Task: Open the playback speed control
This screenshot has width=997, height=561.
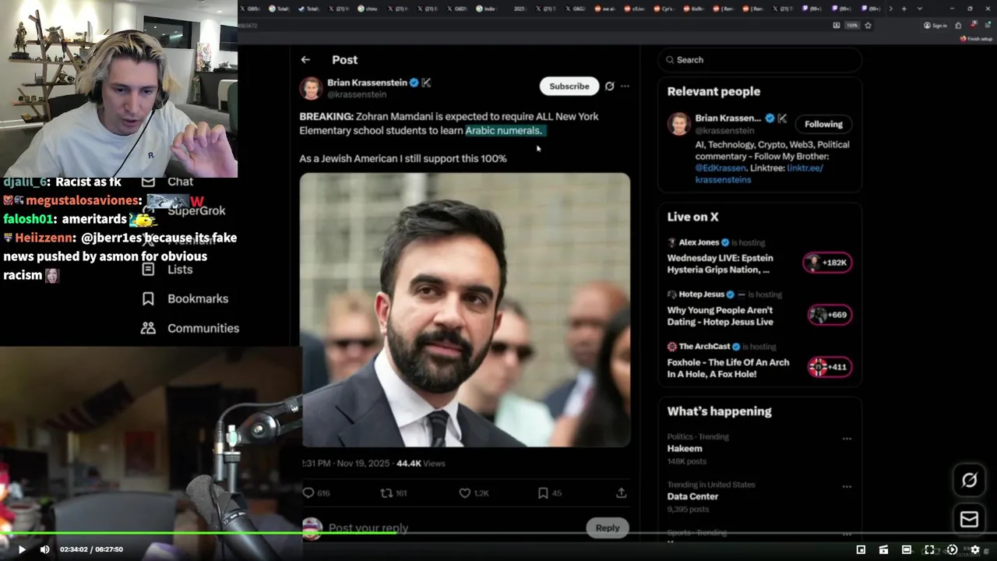Action: [952, 549]
